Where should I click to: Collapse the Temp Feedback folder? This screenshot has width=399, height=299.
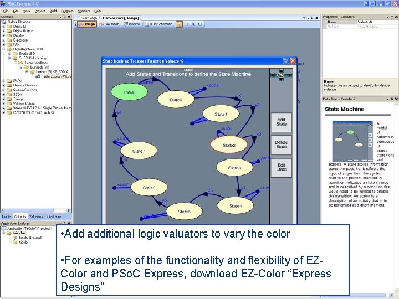click(x=15, y=63)
